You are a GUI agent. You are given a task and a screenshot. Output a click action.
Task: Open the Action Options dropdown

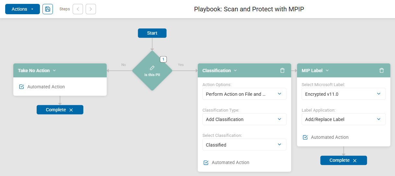tap(244, 94)
